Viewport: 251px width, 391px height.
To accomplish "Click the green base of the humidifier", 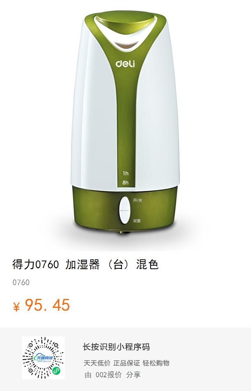I will tap(125, 209).
